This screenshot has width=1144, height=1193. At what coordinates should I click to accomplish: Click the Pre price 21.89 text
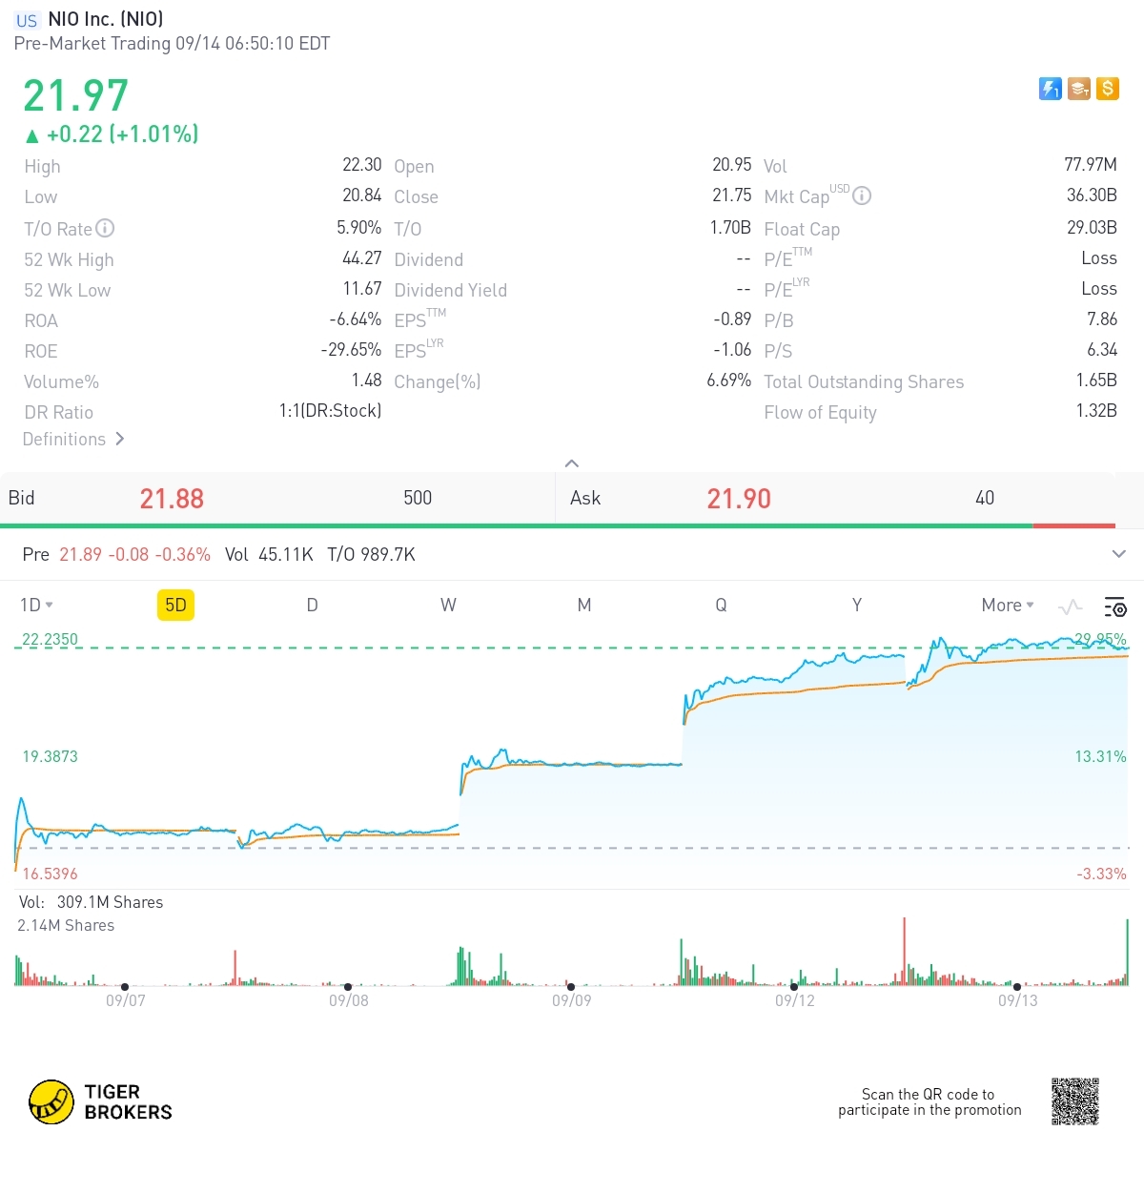pos(80,555)
